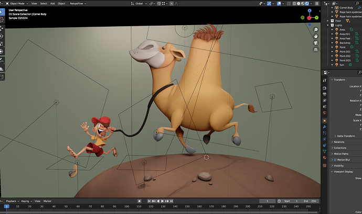Click the pan hand viewport gizmo
Image resolution: width=362 pixels, height=214 pixels.
316,36
